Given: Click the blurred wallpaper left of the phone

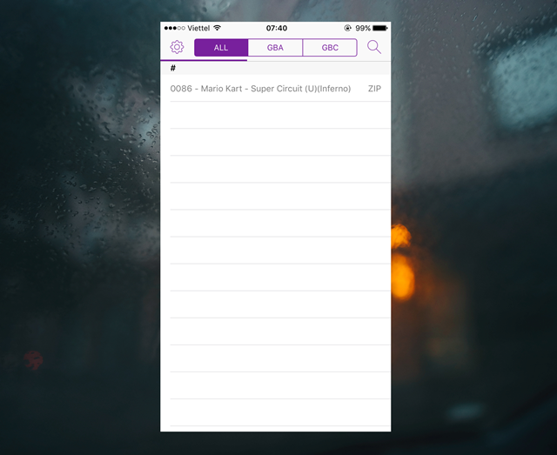Looking at the screenshot, I should pos(78,226).
